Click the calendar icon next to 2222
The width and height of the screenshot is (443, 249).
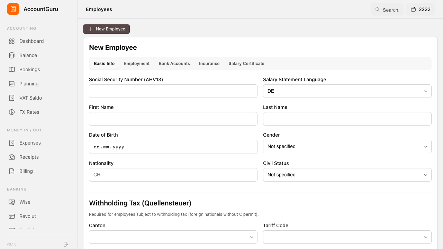(x=413, y=10)
